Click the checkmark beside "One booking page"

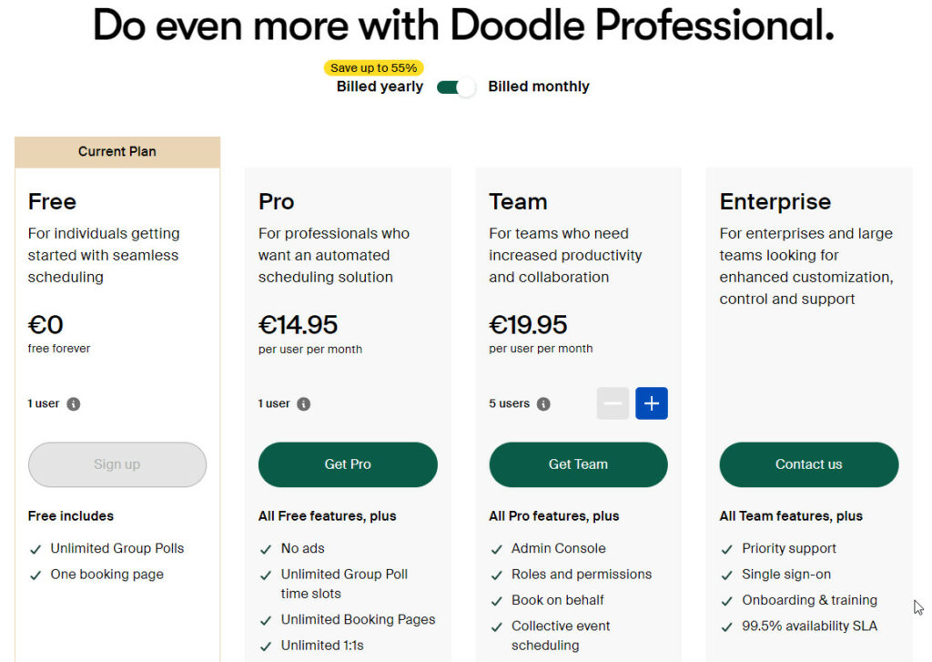pyautogui.click(x=35, y=575)
